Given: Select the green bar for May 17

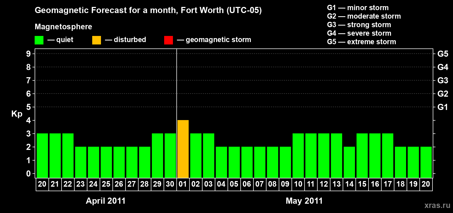Looking at the screenshot, I should point(388,155).
